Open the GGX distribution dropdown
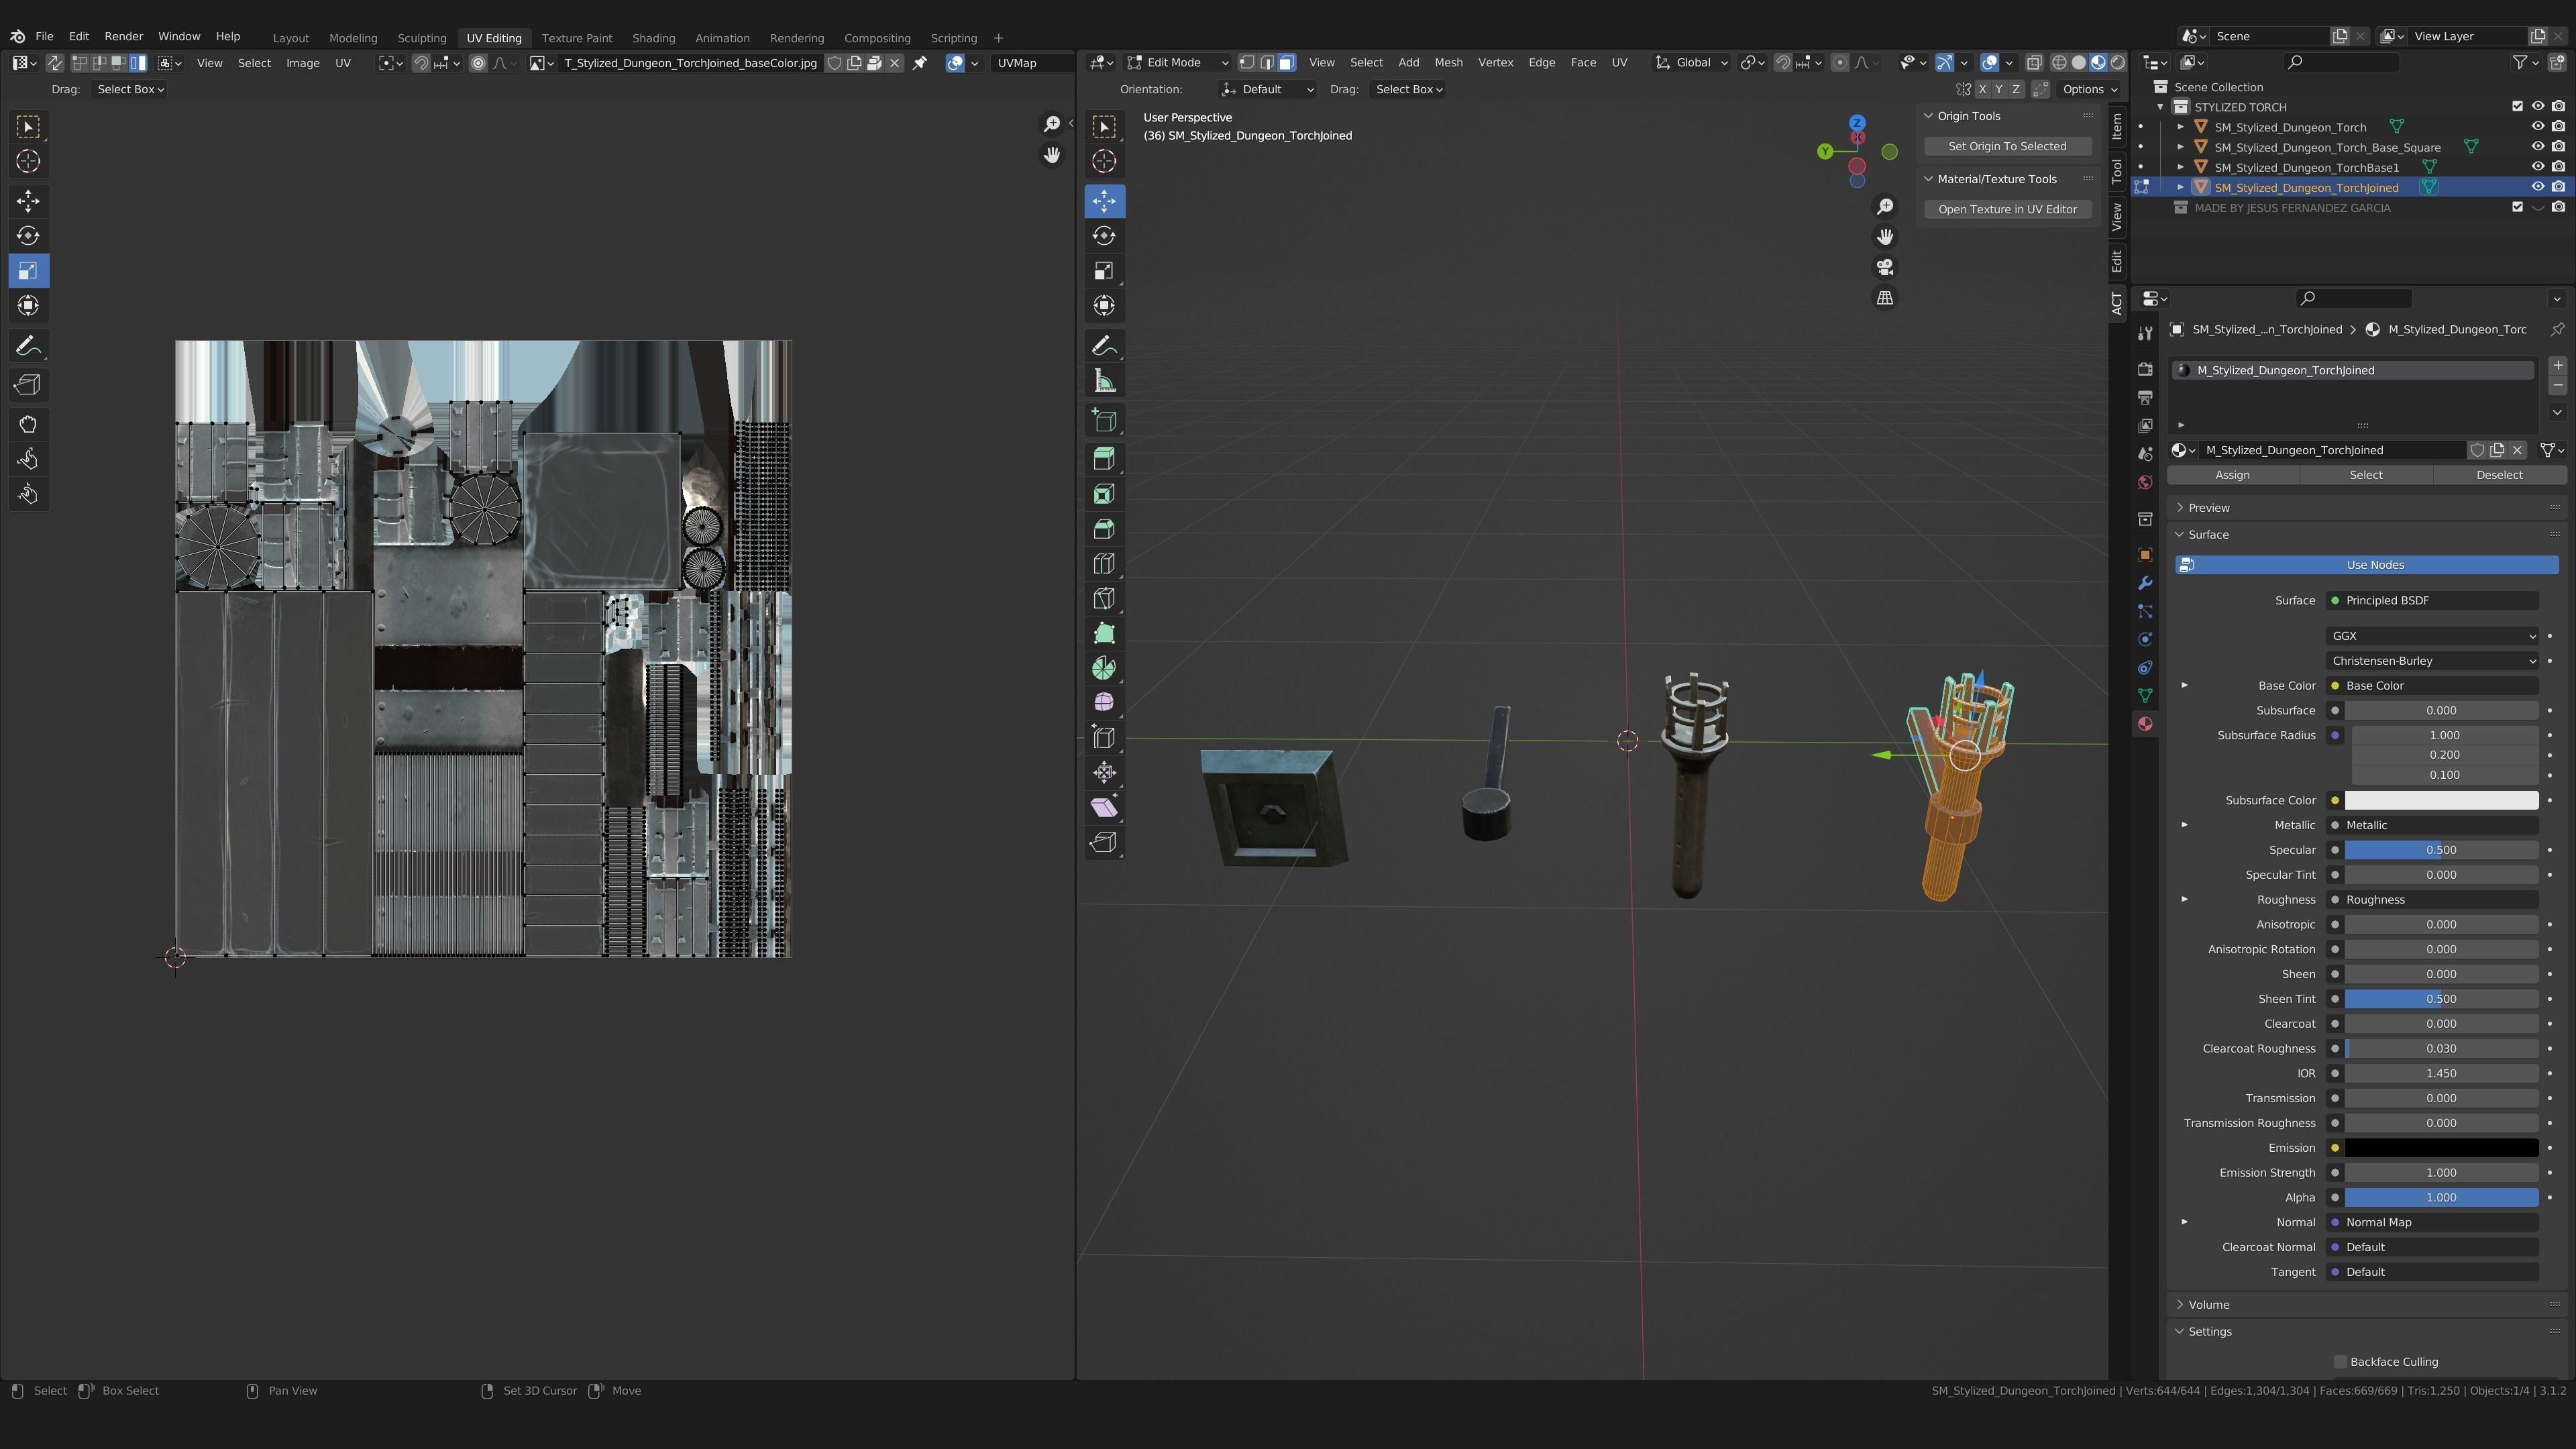The width and height of the screenshot is (2576, 1449). [x=2432, y=636]
